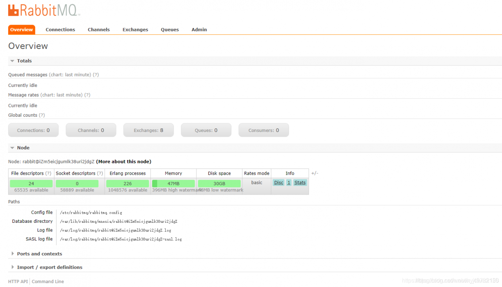Open help for Global counts

coord(42,116)
